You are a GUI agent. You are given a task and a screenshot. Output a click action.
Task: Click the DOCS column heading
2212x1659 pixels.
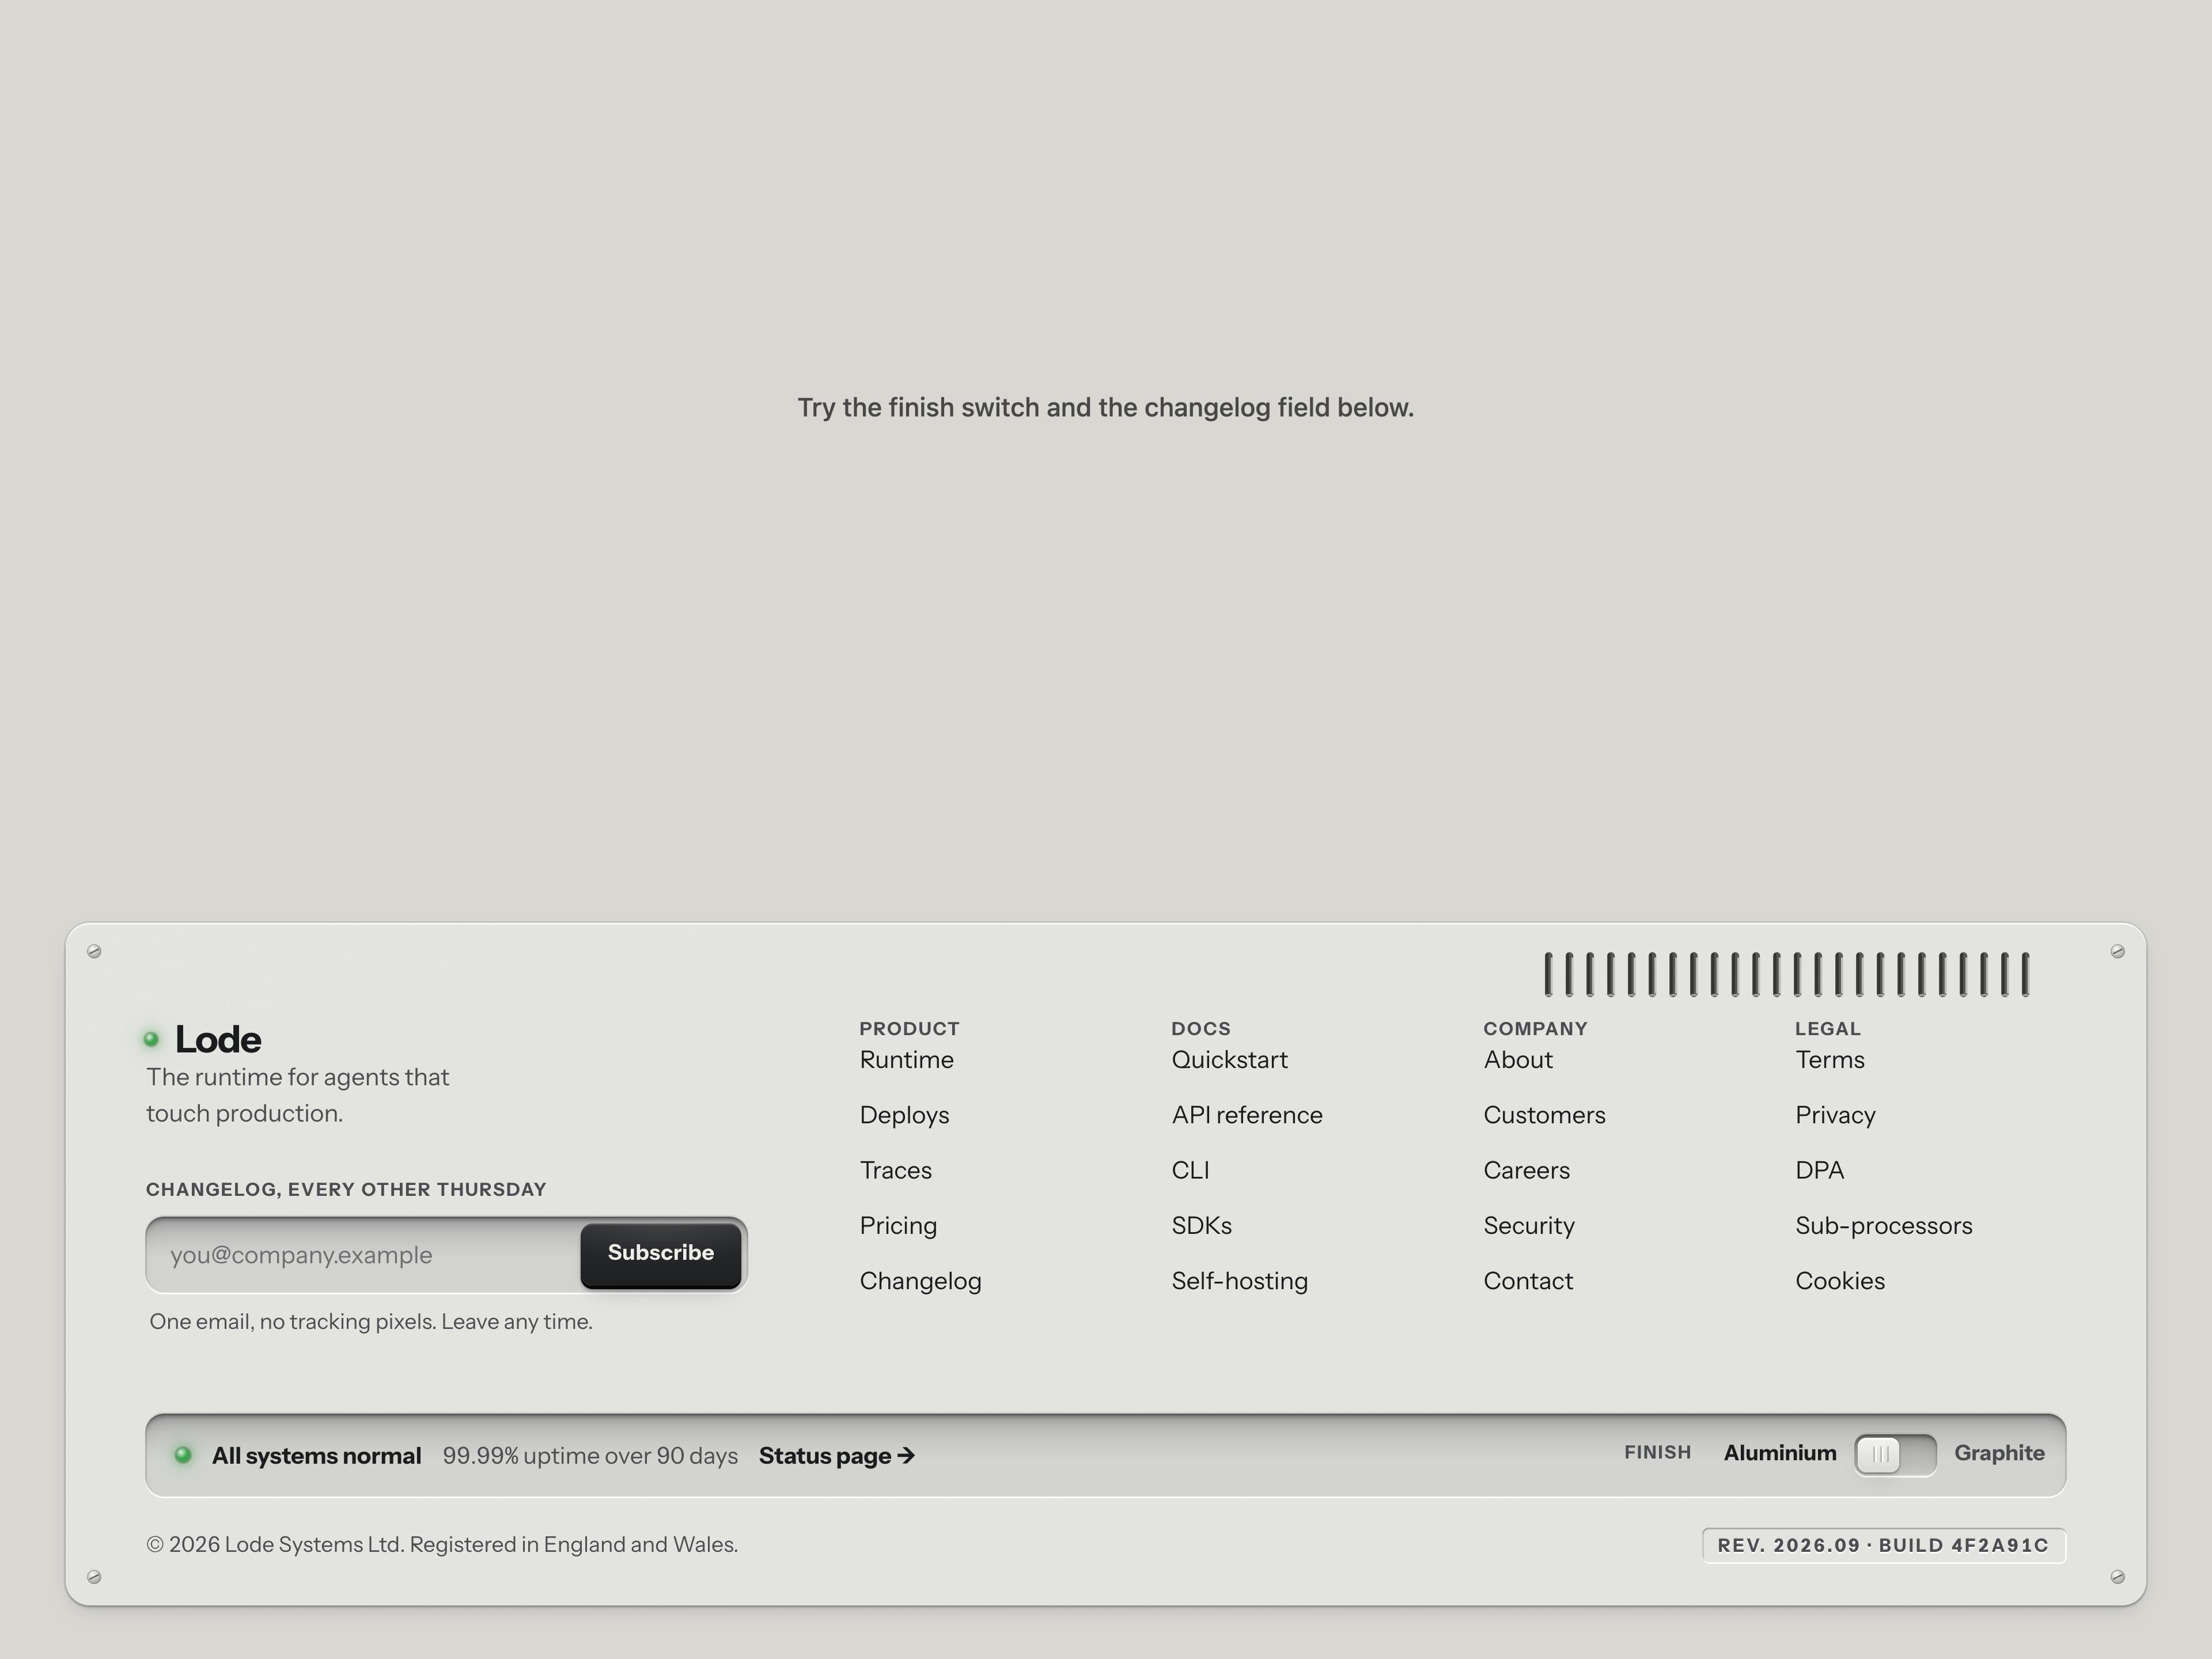click(1201, 1028)
